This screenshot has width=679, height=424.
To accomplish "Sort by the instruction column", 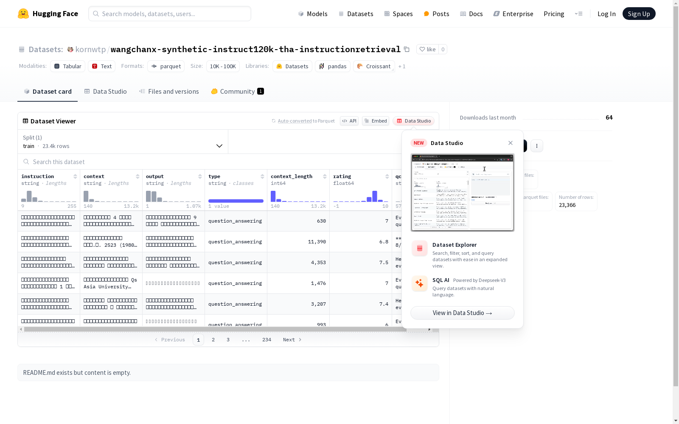I will [75, 176].
